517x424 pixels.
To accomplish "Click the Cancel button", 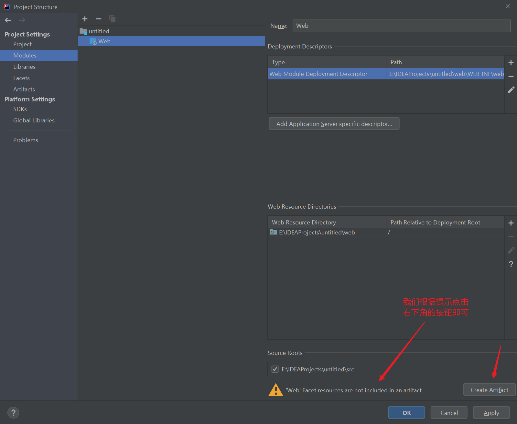I will pos(449,413).
